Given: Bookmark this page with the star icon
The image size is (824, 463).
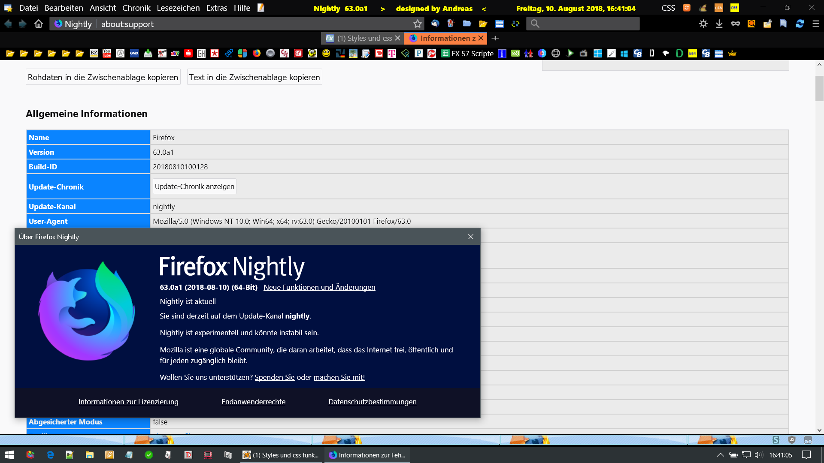Looking at the screenshot, I should (417, 24).
